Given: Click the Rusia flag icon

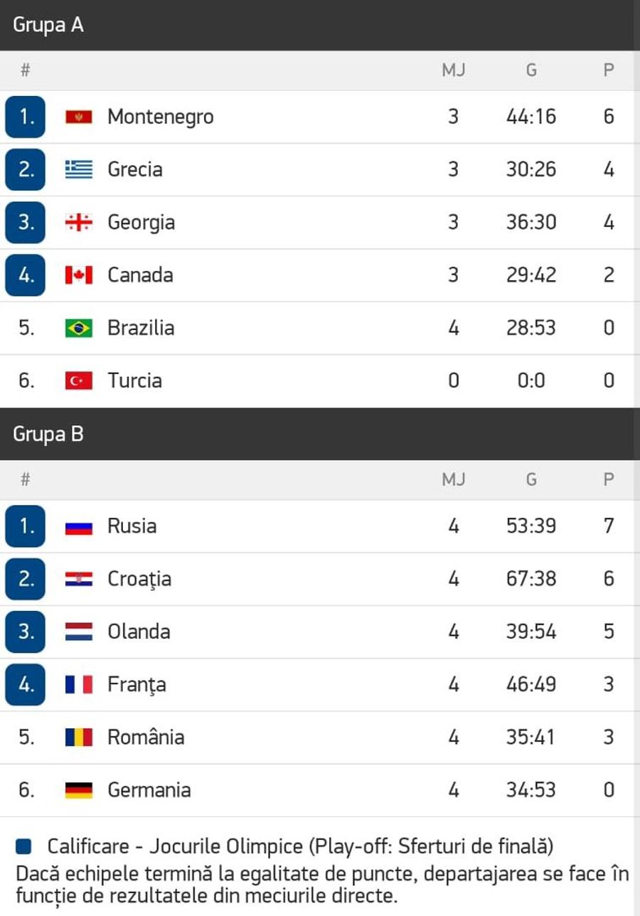Looking at the screenshot, I should [x=79, y=526].
